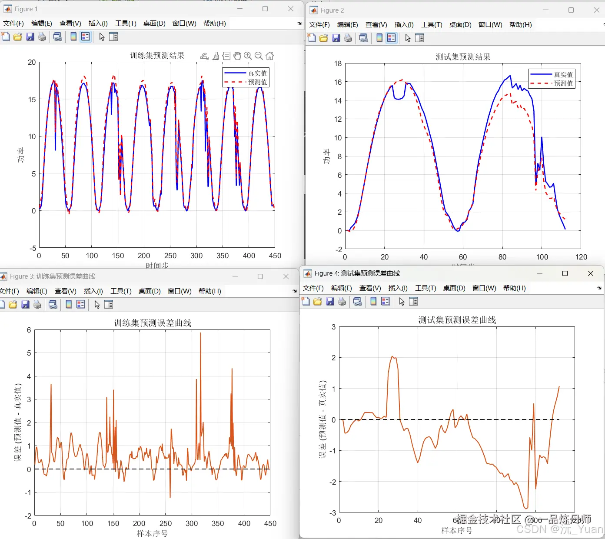Click y-axis label 功率 in Figure 1
Viewport: 605px width, 539px height.
tap(20, 155)
